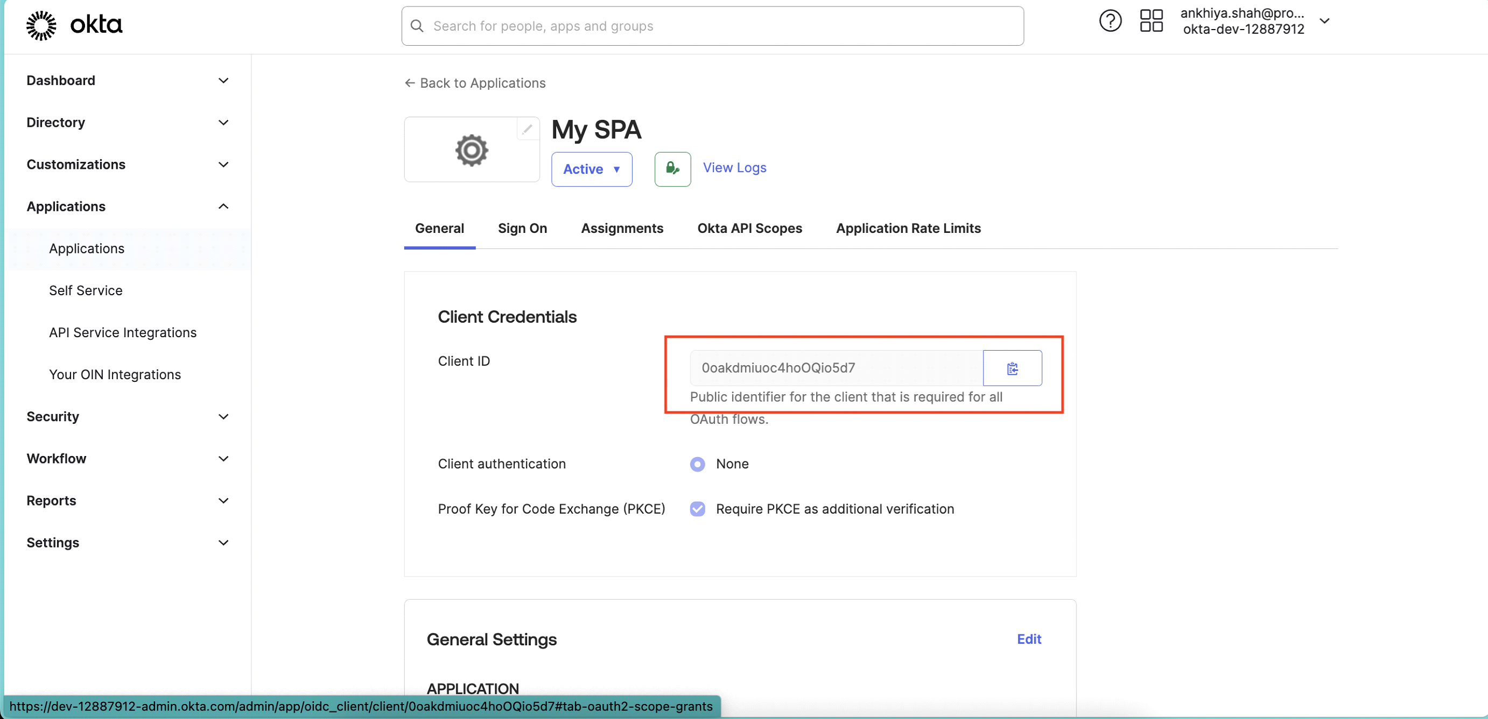
Task: Focus the people, apps and groups search field
Action: (712, 26)
